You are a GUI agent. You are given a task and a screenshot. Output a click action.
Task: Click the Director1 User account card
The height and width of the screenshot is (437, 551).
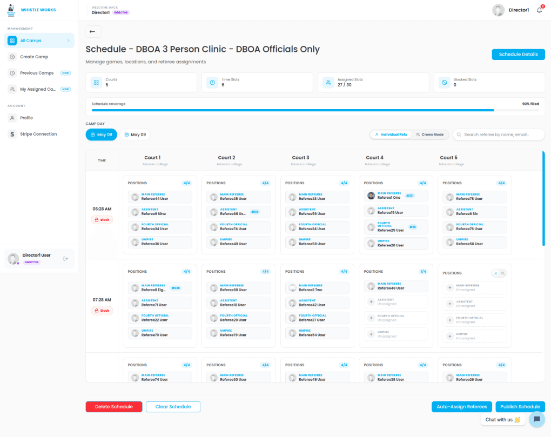[x=39, y=259]
